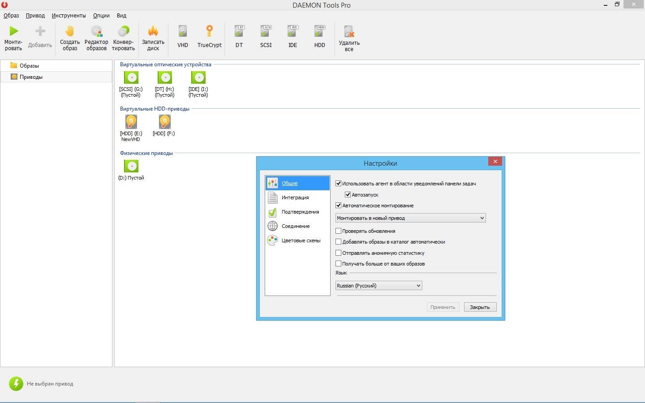Uncheck the Автозапуск checkbox
The height and width of the screenshot is (403, 645).
(x=348, y=195)
